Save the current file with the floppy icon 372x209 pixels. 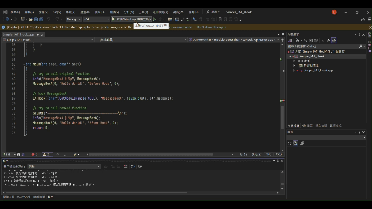[x=36, y=19]
